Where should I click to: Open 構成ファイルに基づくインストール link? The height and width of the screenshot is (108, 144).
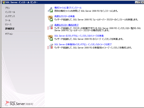point(68,8)
